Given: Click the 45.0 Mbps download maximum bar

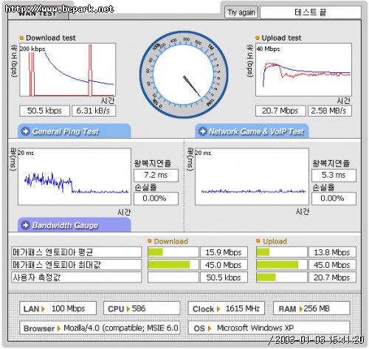Looking at the screenshot, I should point(173,265).
